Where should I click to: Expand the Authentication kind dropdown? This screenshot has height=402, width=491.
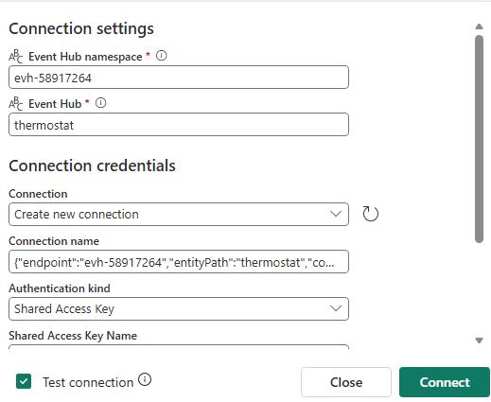[179, 308]
